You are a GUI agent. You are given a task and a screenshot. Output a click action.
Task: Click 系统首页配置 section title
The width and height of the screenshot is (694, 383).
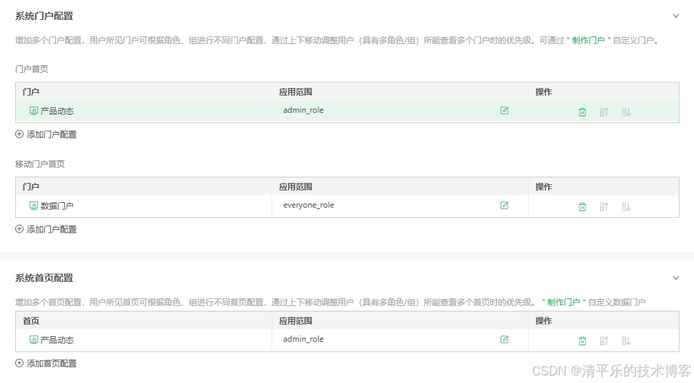pyautogui.click(x=44, y=278)
